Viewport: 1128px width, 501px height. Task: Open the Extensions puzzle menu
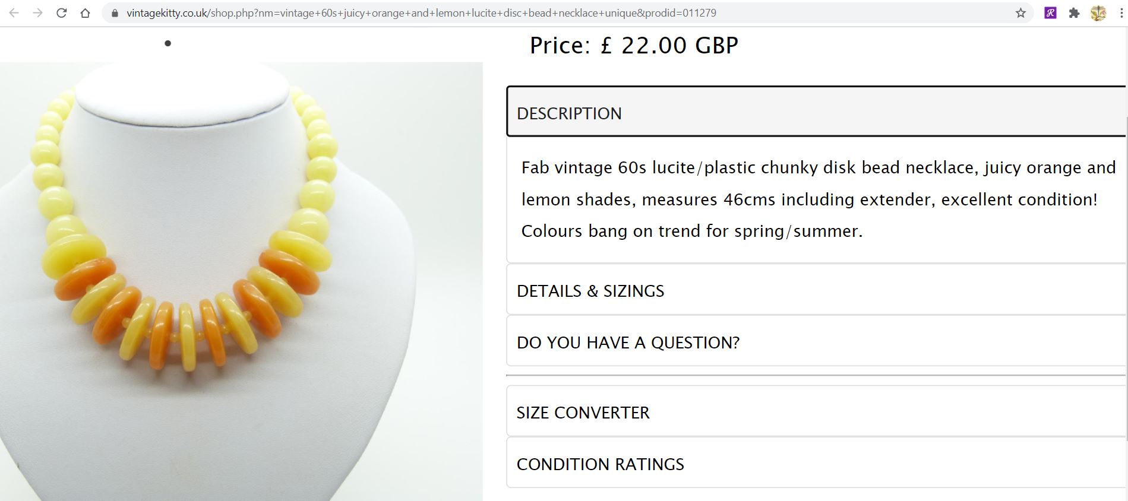click(1074, 13)
